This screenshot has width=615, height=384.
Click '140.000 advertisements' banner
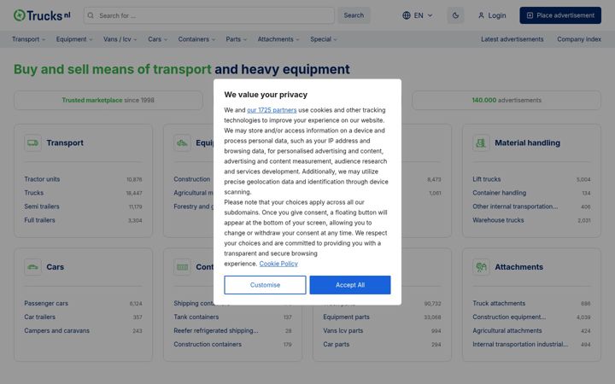click(x=507, y=101)
